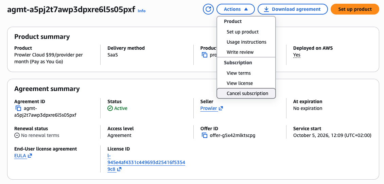Click the offer-g5x42mlktscpg value

(x=232, y=135)
